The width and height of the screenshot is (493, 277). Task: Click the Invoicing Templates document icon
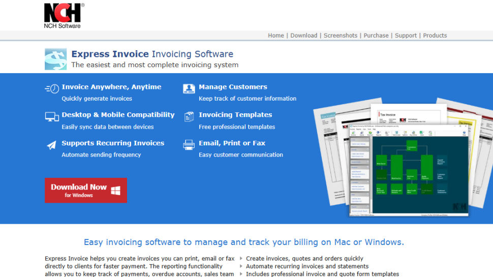pyautogui.click(x=189, y=117)
